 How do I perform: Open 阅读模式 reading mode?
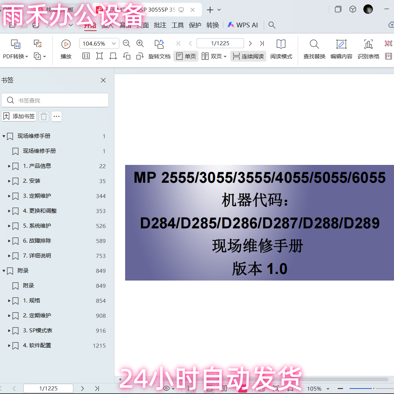click(x=281, y=49)
